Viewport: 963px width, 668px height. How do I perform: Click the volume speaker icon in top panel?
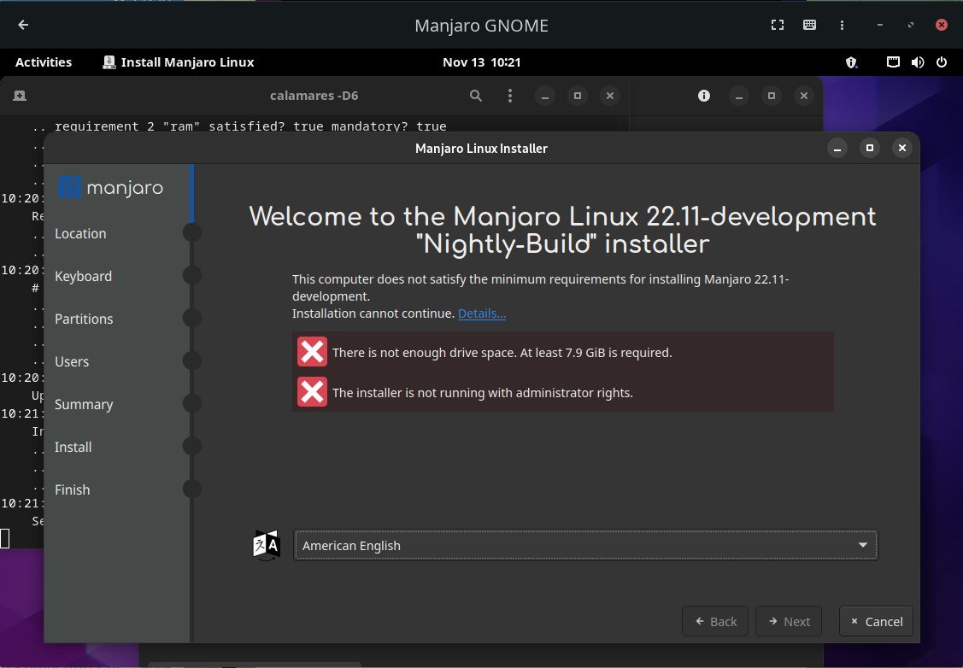click(x=918, y=62)
